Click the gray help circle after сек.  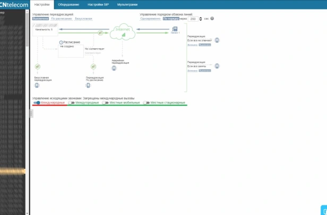point(212,19)
